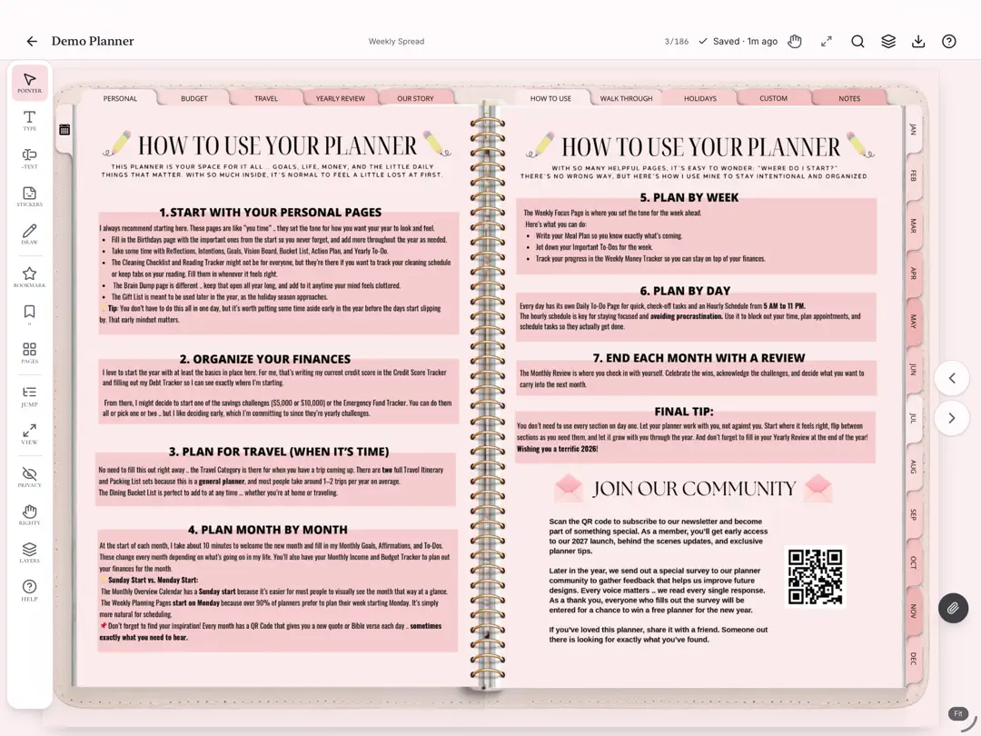Jump to the NOV month tab
The image size is (981, 736).
coord(914,611)
